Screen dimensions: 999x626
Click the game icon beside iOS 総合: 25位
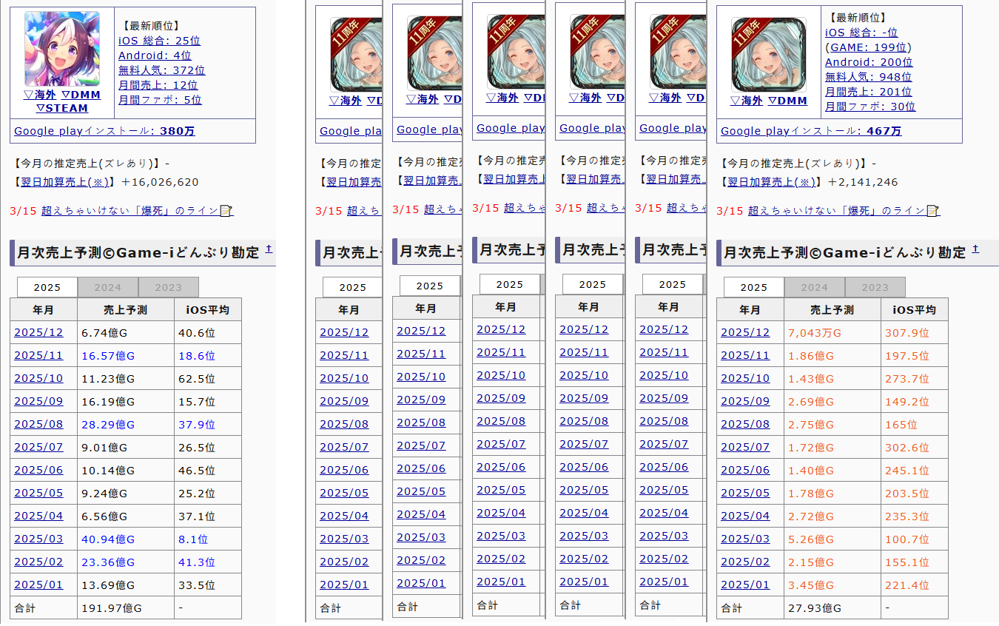click(x=62, y=49)
